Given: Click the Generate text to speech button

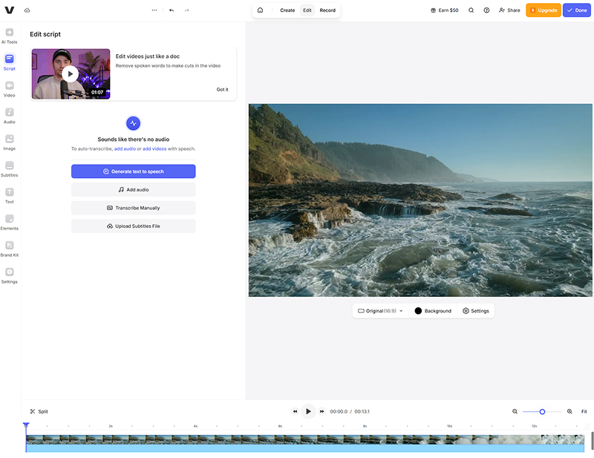Looking at the screenshot, I should (133, 171).
